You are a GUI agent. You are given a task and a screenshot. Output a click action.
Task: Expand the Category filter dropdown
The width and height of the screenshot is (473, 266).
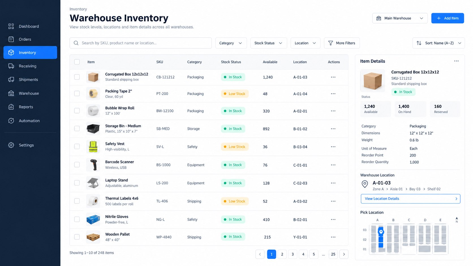[x=231, y=43]
